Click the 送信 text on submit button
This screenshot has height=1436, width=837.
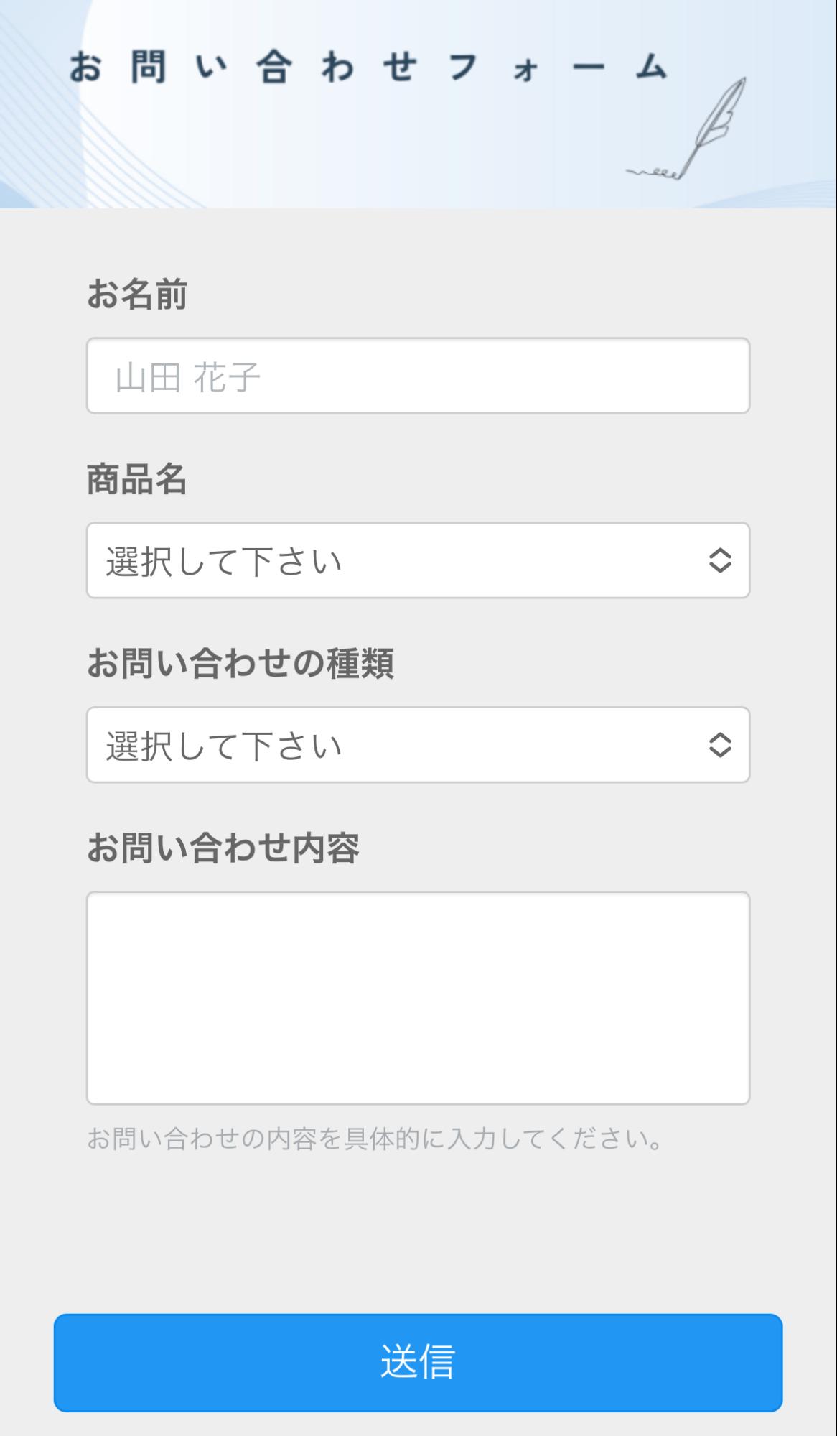tap(418, 1361)
